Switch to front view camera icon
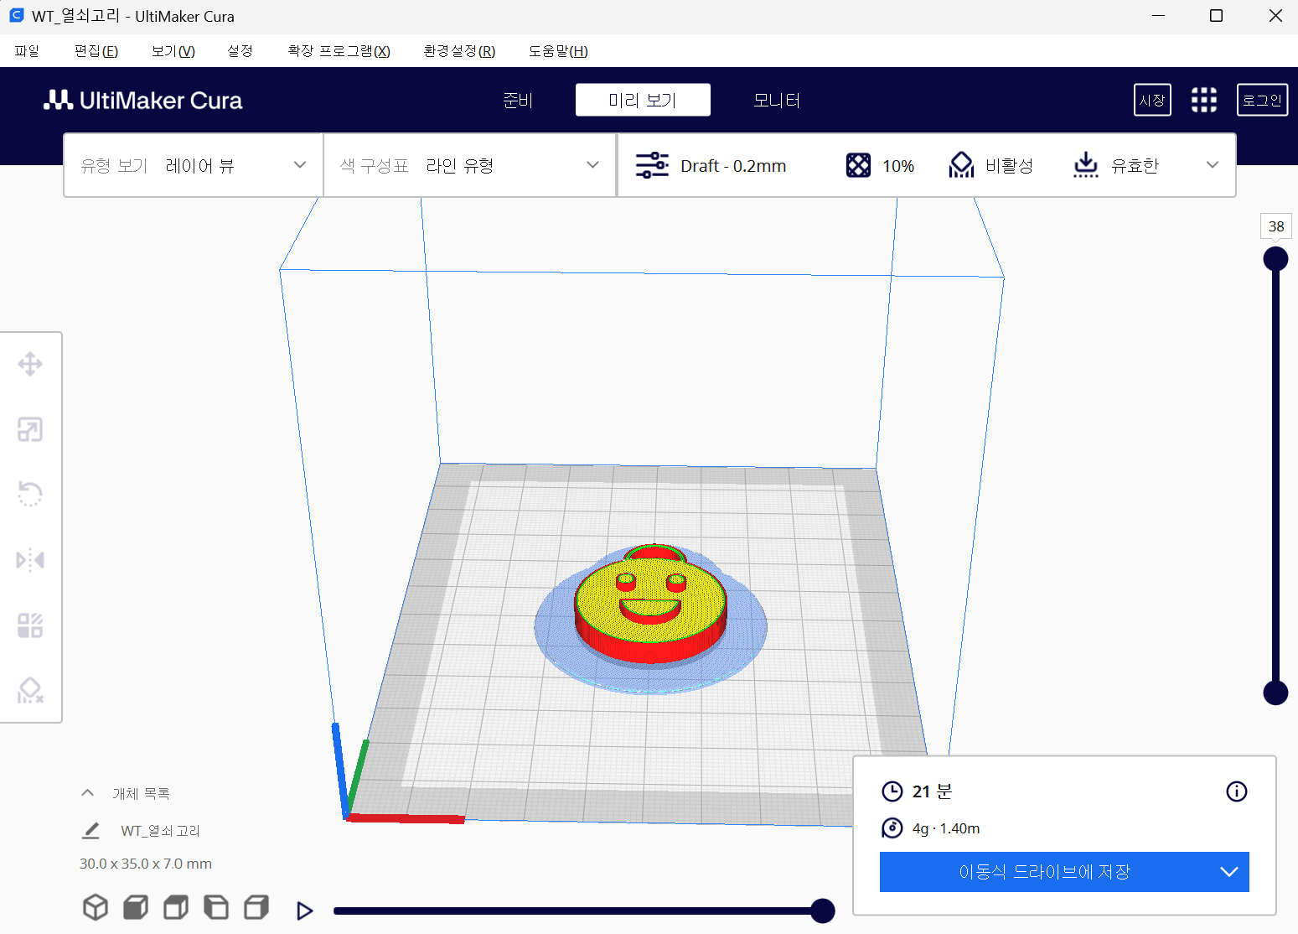This screenshot has width=1298, height=934. pyautogui.click(x=136, y=907)
